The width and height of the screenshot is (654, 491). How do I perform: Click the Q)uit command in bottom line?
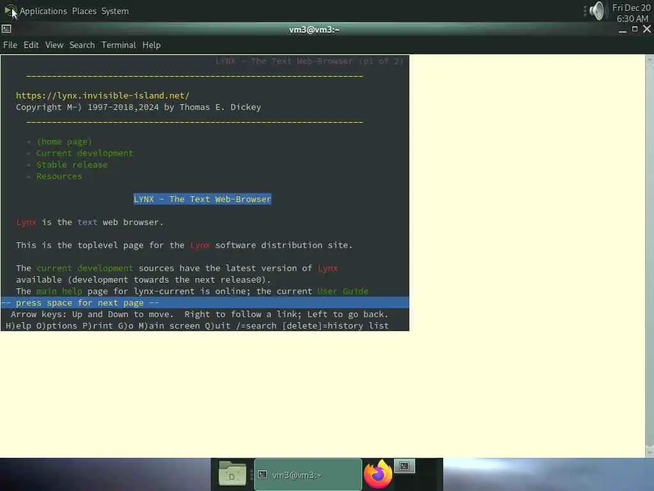[x=217, y=325]
